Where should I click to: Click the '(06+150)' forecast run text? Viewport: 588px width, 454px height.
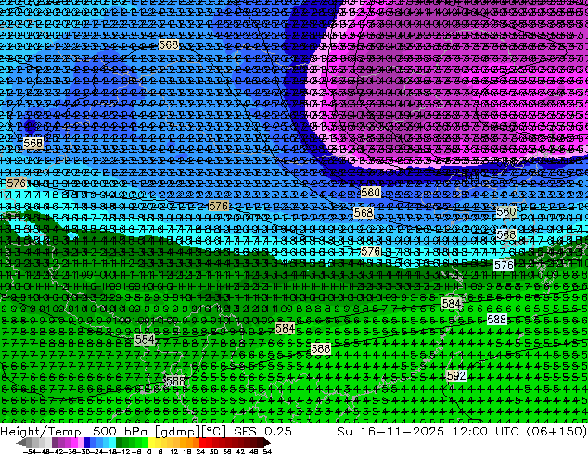click(556, 432)
